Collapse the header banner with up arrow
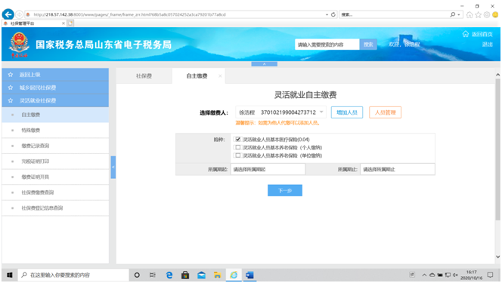The image size is (502, 283). click(264, 64)
